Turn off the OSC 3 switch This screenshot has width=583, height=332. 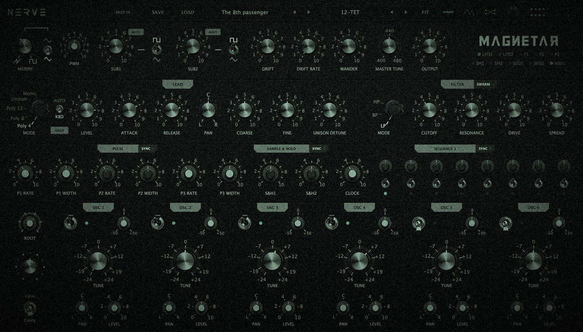244,222
